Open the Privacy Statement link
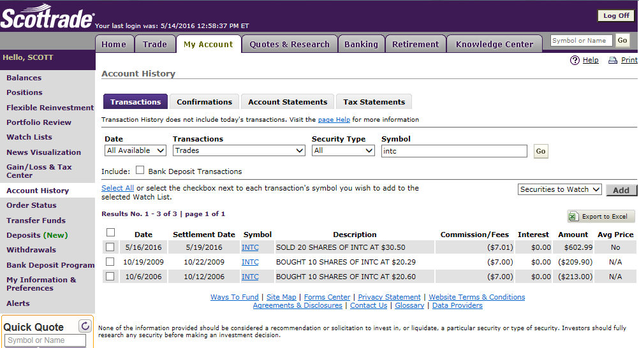This screenshot has width=639, height=348. coord(389,297)
